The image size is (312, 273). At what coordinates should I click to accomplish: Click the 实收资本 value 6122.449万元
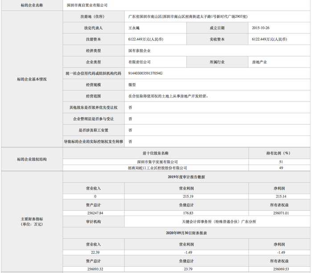tap(269, 39)
